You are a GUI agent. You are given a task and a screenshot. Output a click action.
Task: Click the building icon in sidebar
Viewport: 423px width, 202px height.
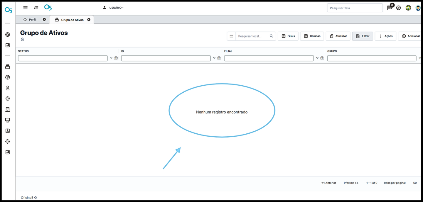click(8, 109)
